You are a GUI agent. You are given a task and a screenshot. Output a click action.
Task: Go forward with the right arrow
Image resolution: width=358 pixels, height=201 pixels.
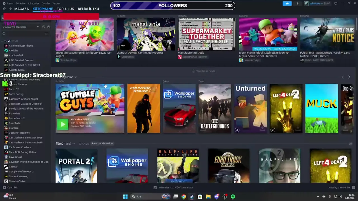(10, 9)
